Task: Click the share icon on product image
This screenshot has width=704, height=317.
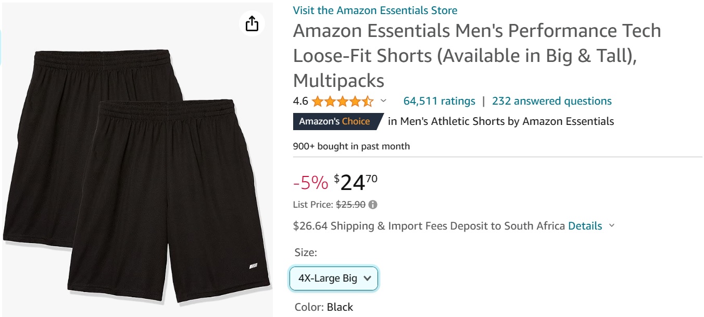Action: 252,23
